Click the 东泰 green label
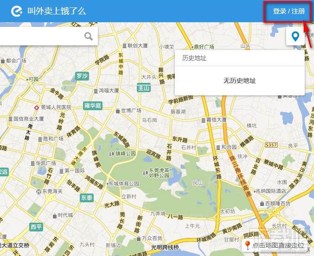Screen dimensions: 314x256 pos(87,198)
